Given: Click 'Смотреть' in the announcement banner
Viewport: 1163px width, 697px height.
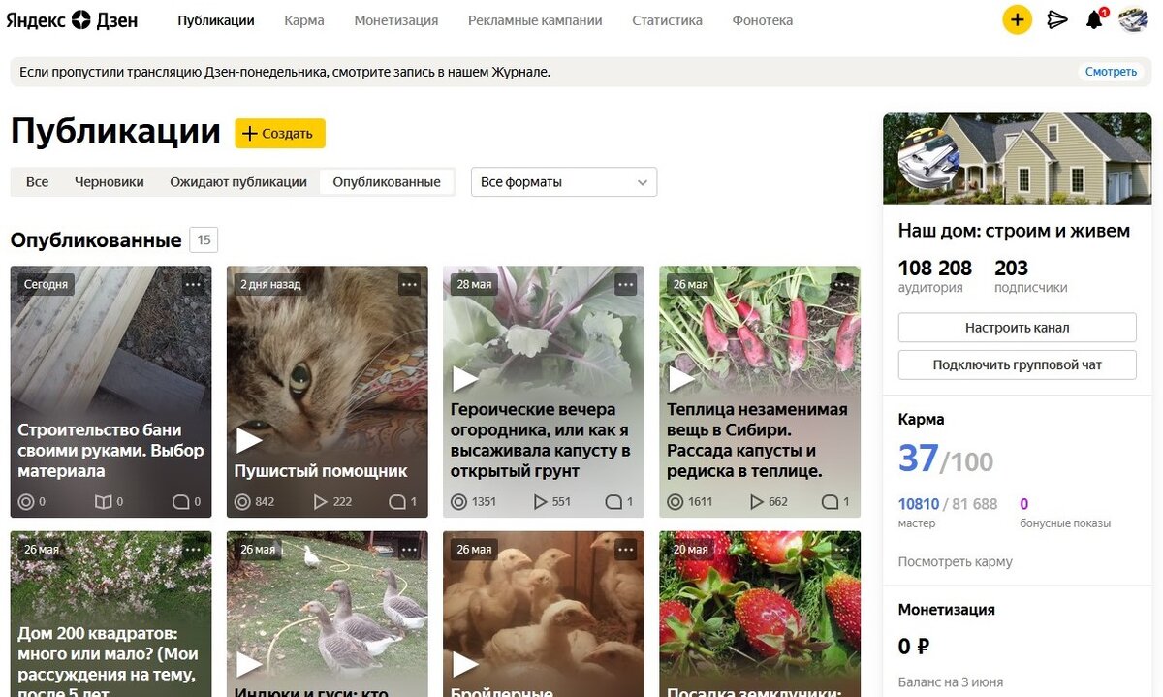Looking at the screenshot, I should point(1111,72).
